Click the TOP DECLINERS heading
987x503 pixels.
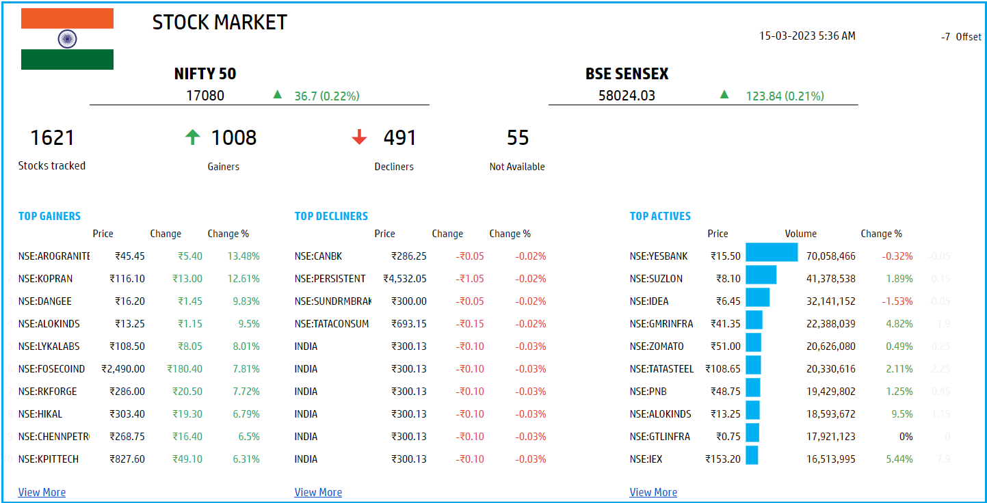pos(331,216)
